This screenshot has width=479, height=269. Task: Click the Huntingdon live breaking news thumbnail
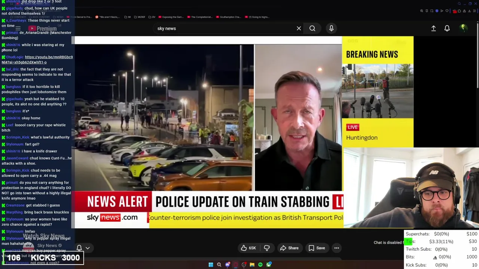click(378, 92)
